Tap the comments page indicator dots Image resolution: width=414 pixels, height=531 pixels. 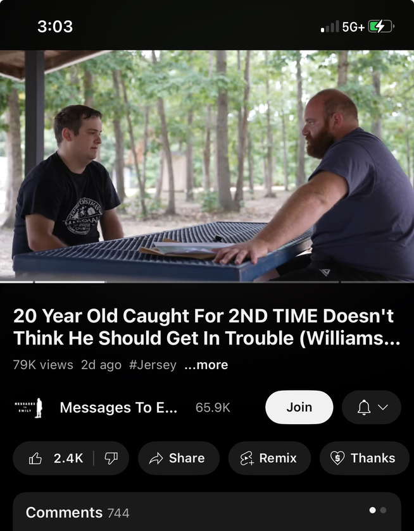378,510
